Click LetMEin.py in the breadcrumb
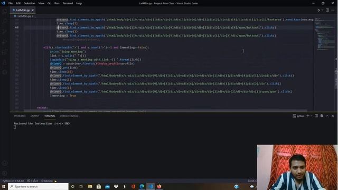 point(24,16)
